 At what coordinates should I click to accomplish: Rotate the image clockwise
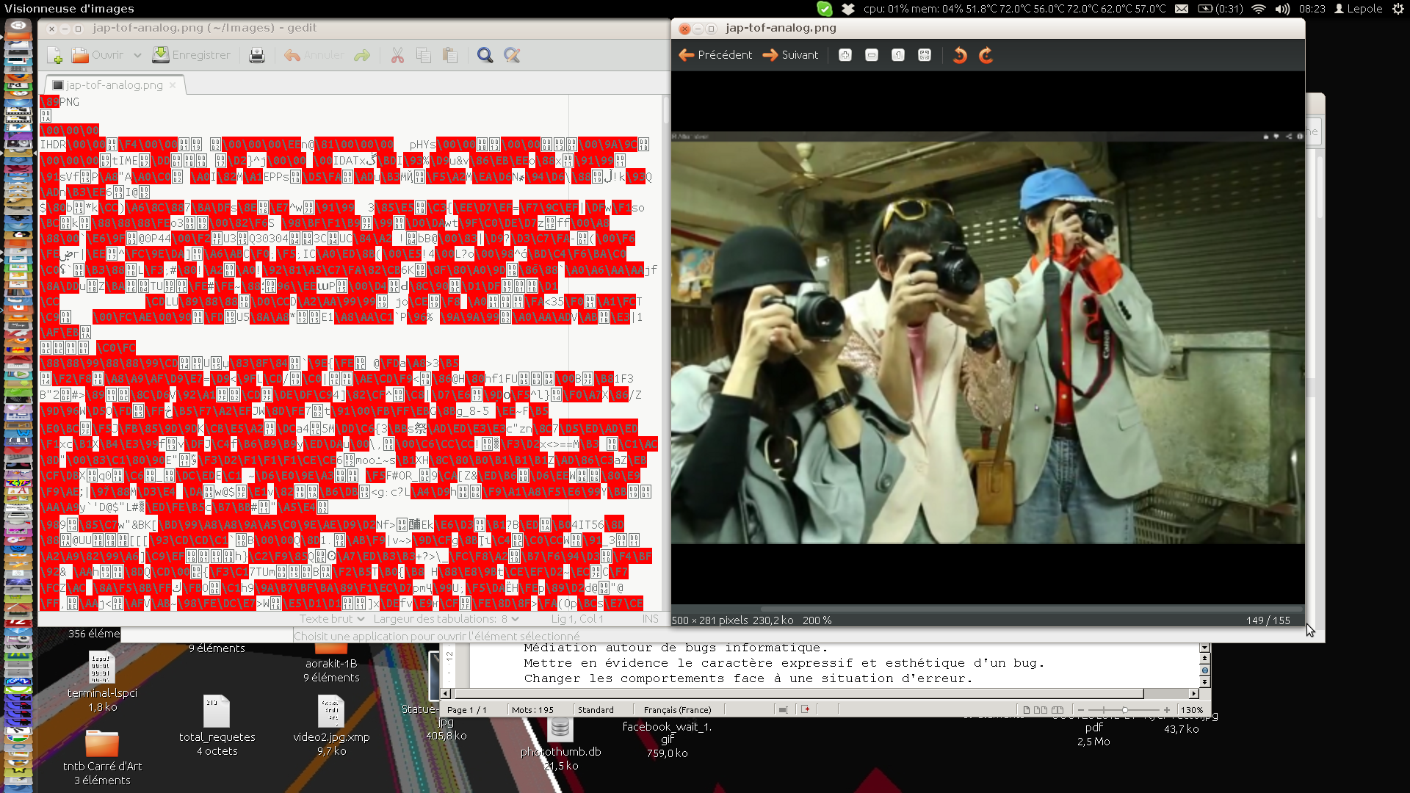coord(986,55)
